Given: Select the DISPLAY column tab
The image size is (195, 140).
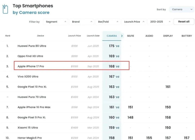Looking at the screenshot, I should (168, 36).
